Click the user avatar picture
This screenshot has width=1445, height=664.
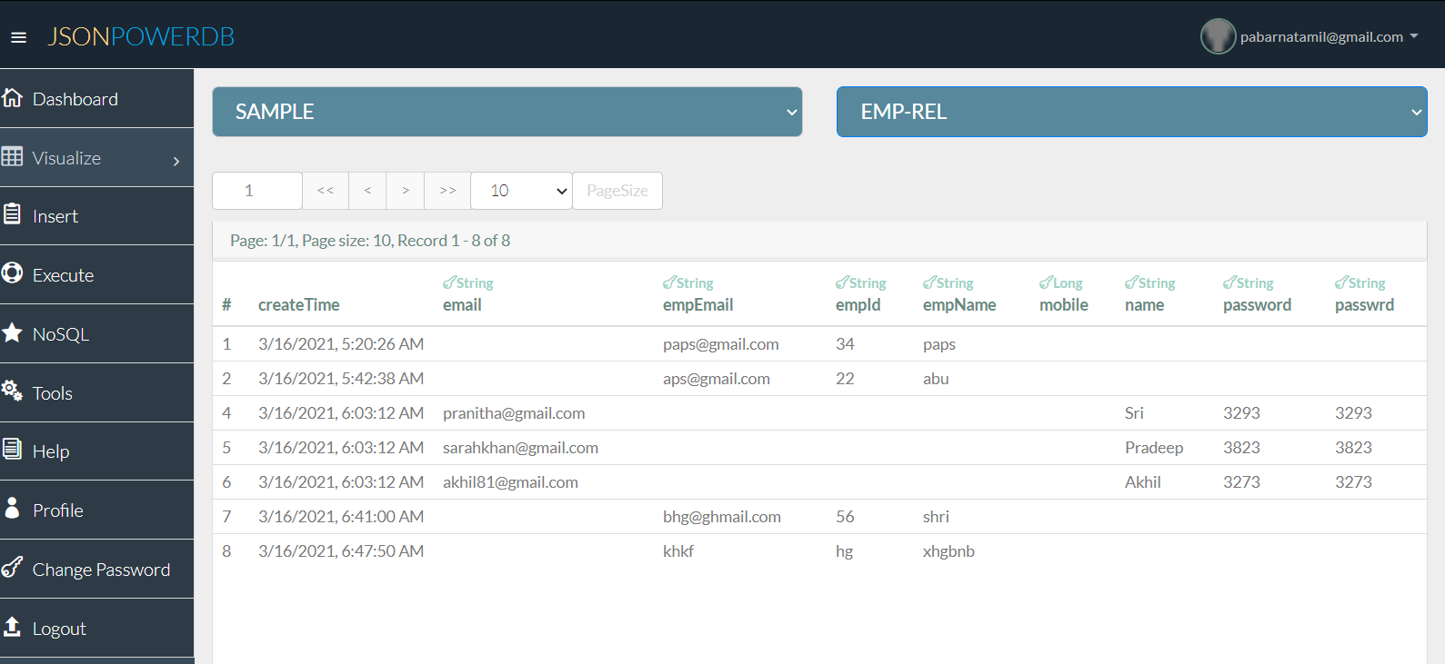(1218, 36)
